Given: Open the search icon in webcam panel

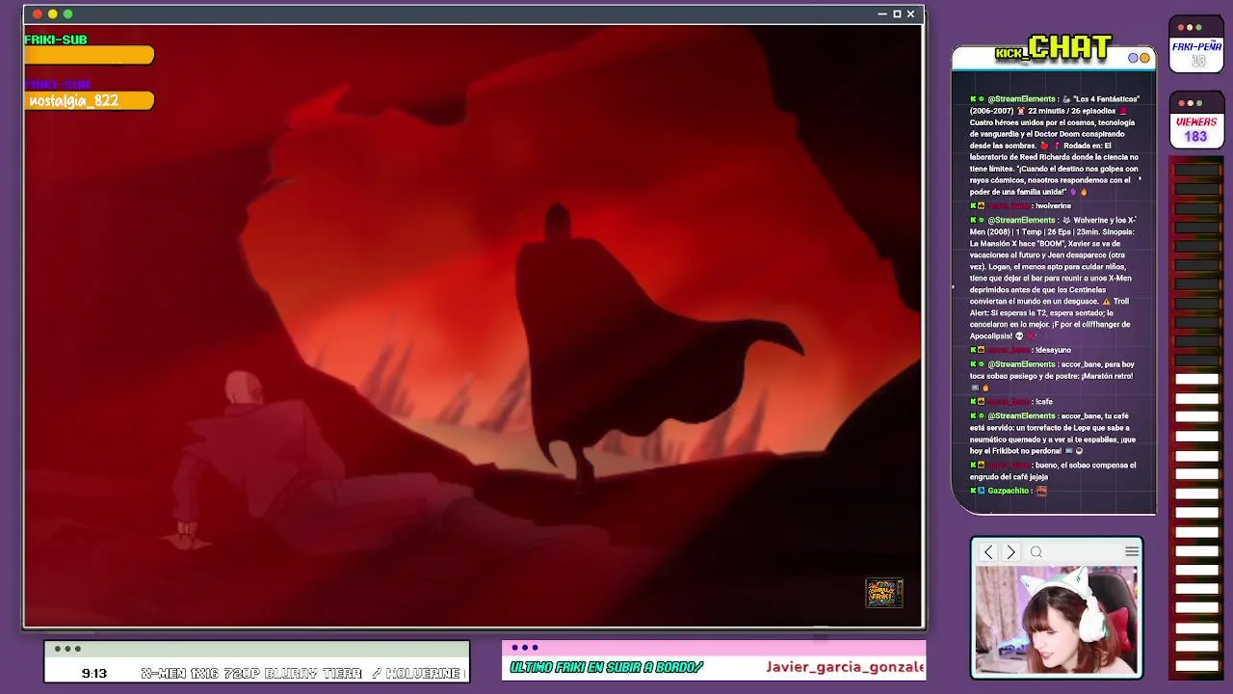Looking at the screenshot, I should pos(1036,552).
